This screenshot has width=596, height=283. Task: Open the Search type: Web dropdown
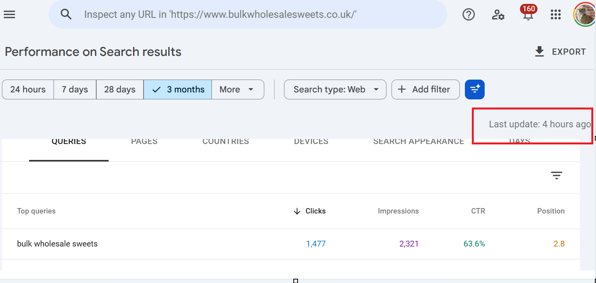(335, 90)
